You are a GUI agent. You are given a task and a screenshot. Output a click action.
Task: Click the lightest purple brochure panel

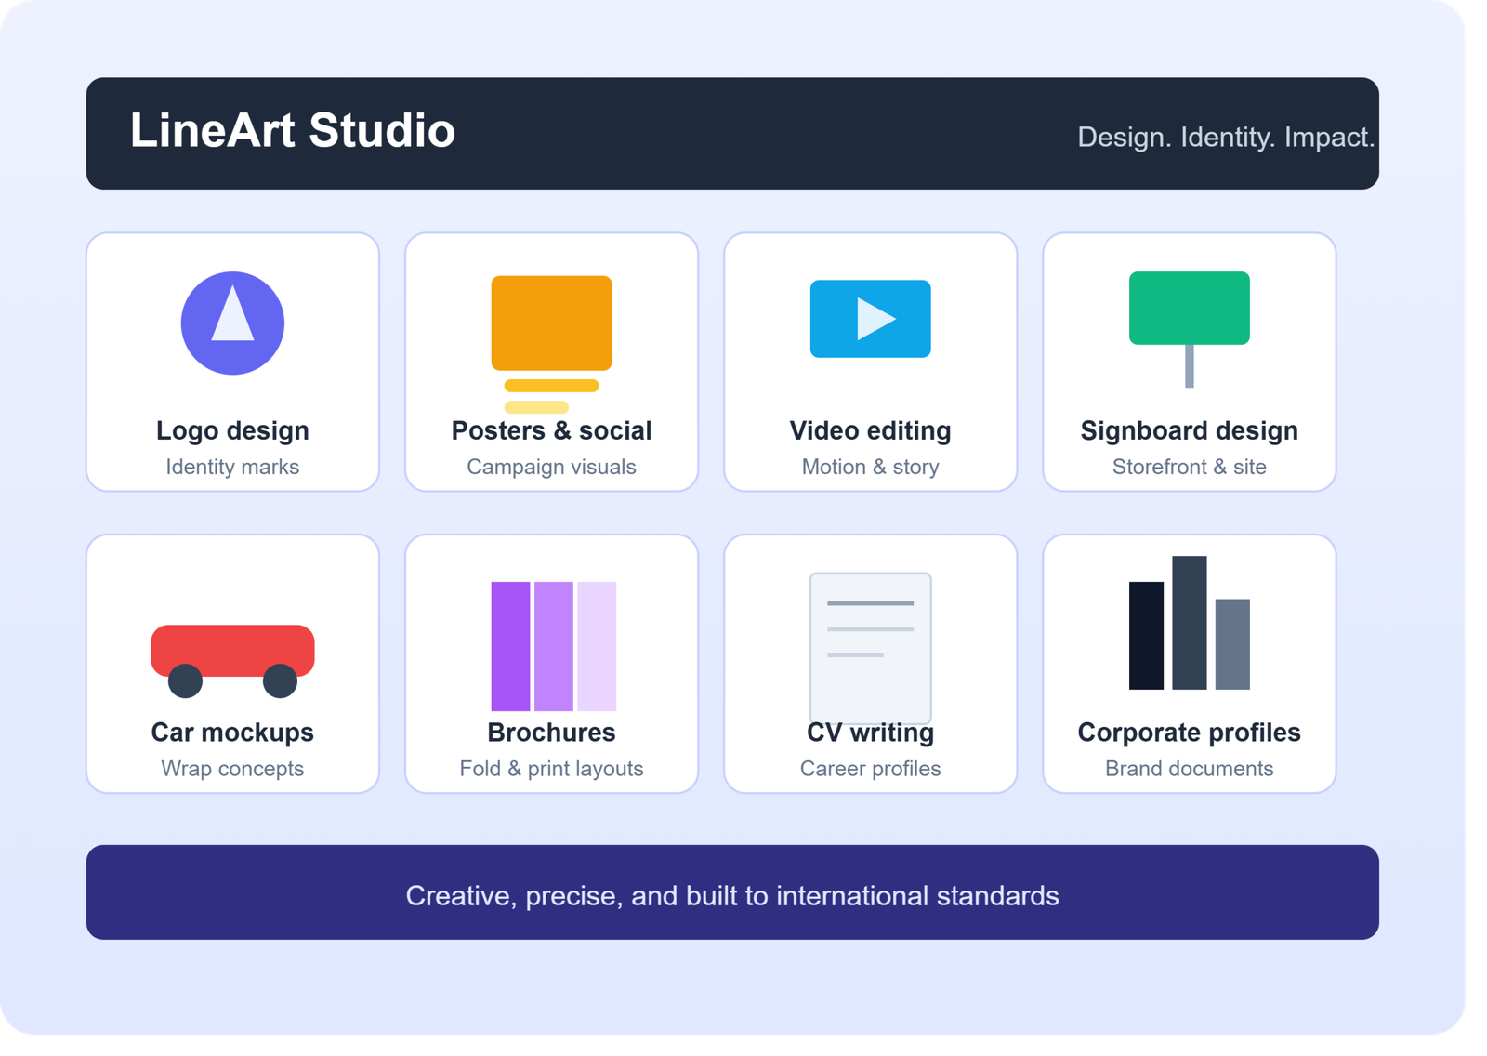(x=597, y=646)
